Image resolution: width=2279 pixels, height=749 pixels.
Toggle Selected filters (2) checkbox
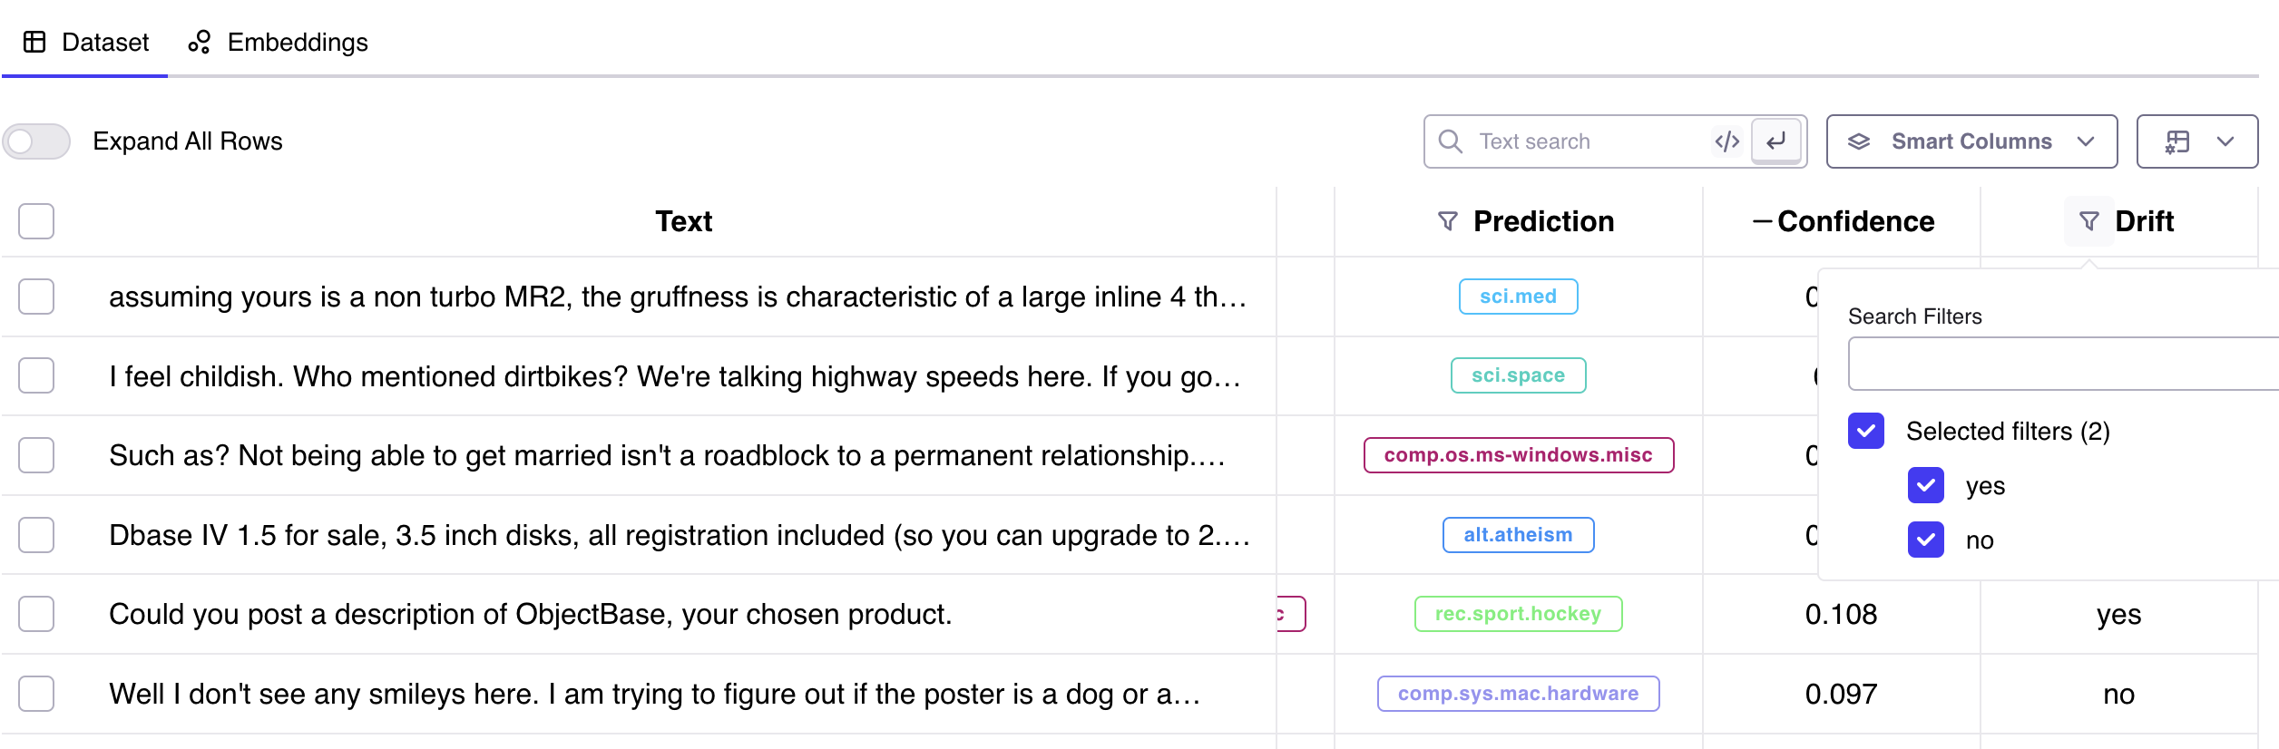pyautogui.click(x=1865, y=432)
